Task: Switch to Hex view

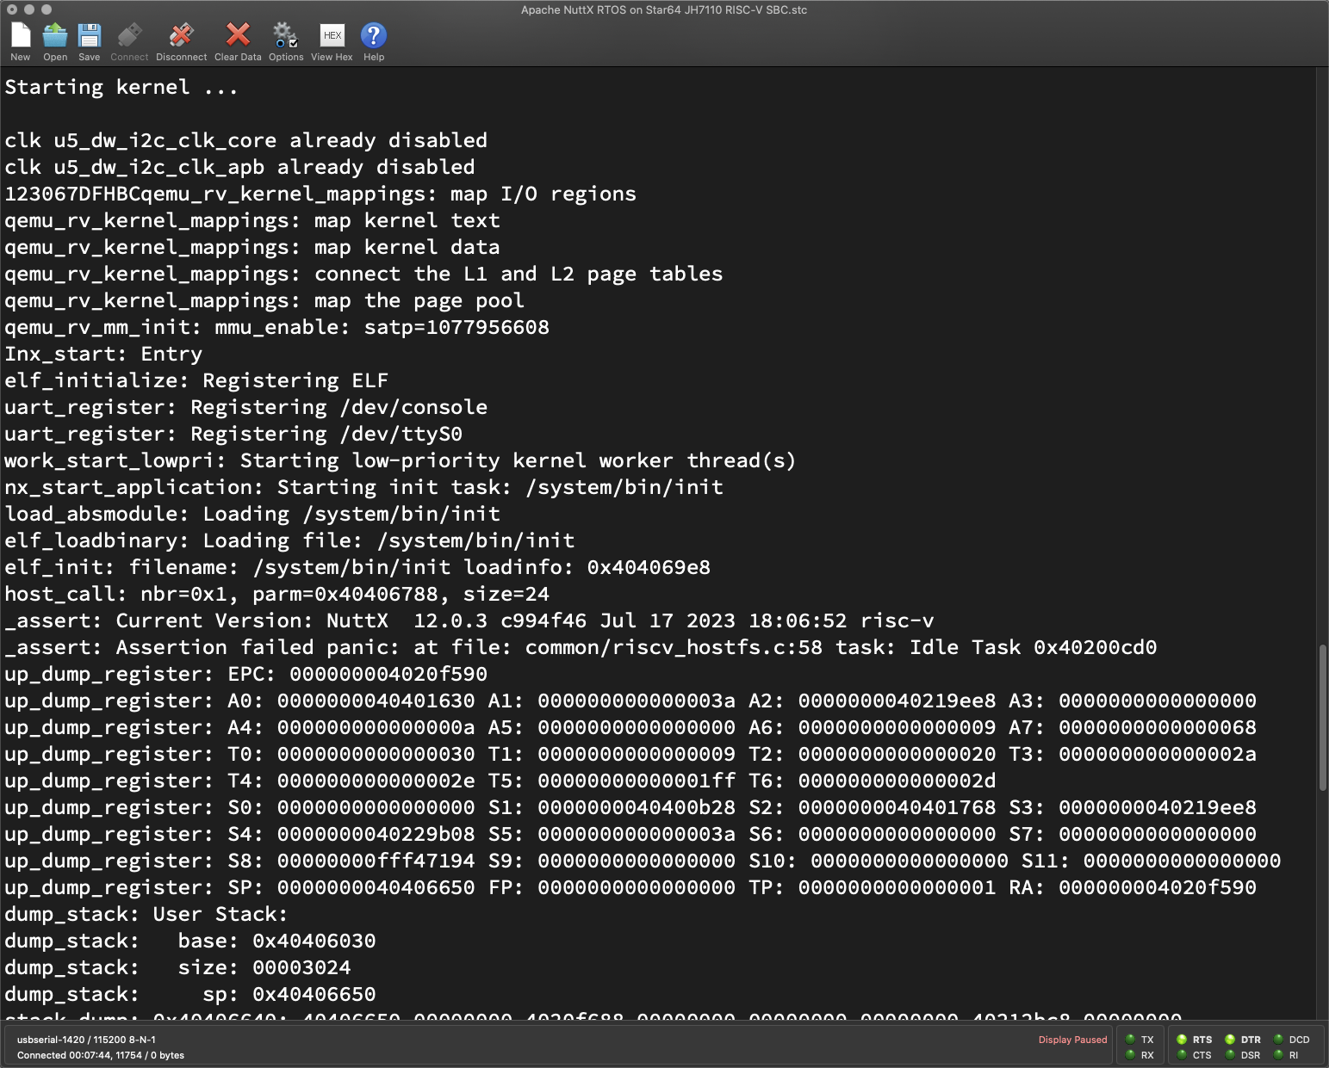Action: [x=332, y=39]
